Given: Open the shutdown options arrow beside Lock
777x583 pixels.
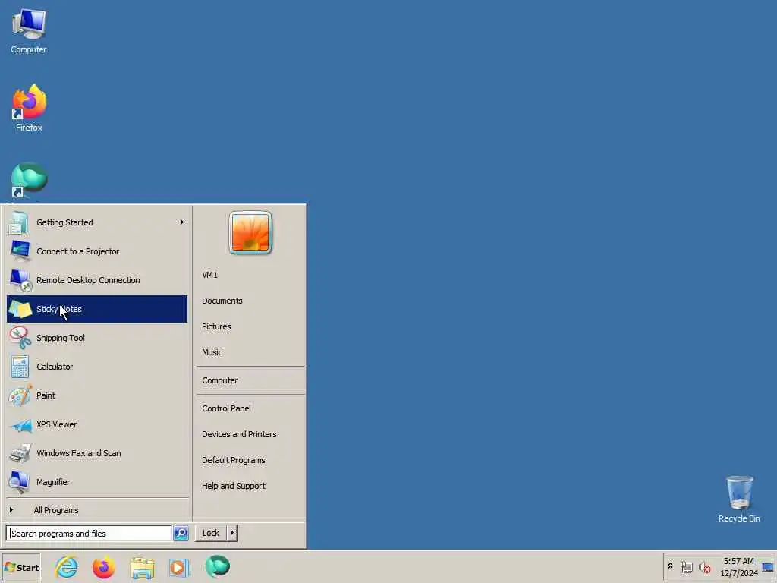Looking at the screenshot, I should (232, 533).
